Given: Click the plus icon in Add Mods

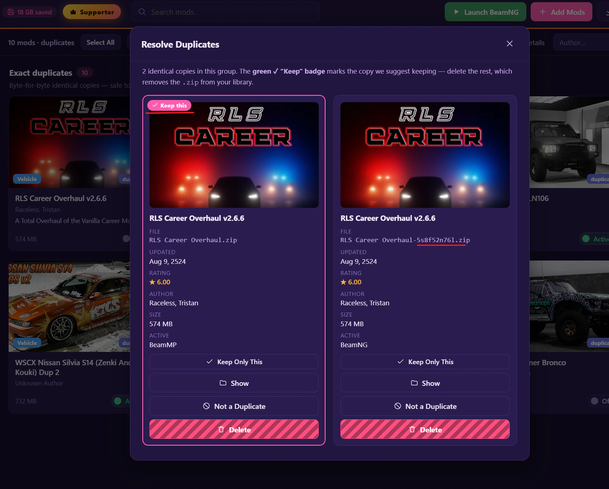Looking at the screenshot, I should (542, 12).
